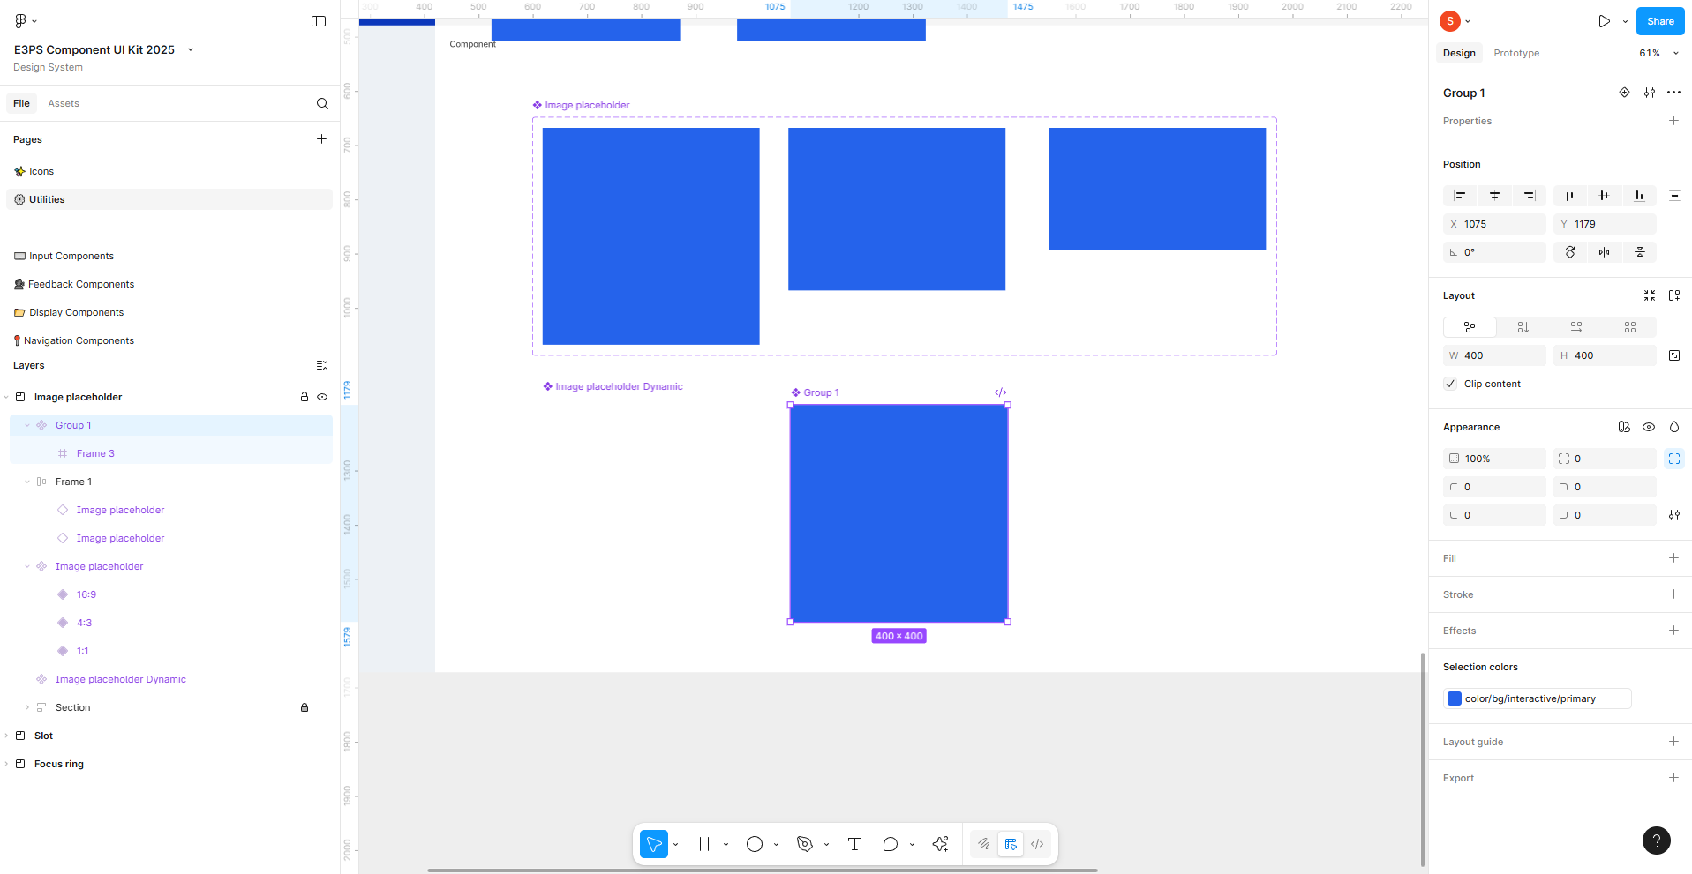The width and height of the screenshot is (1692, 874).
Task: Hide the Image placeholder page layer
Action: 322,397
